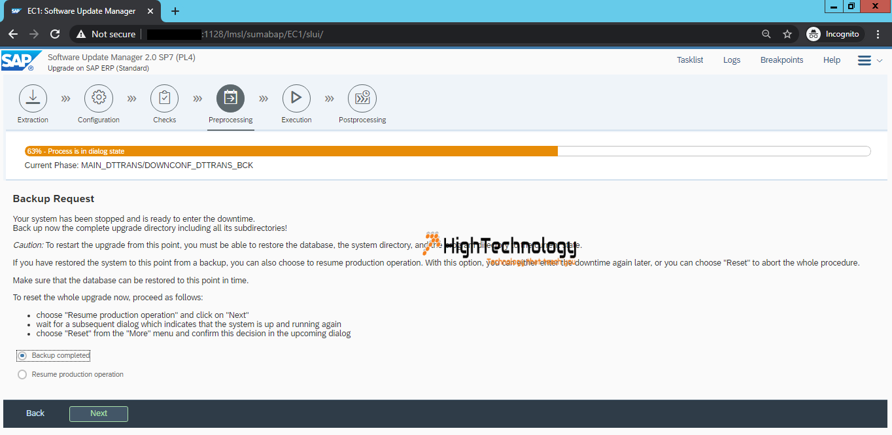Close the EC1 Software Update Manager tab
Viewport: 892px width, 435px height.
[x=152, y=11]
